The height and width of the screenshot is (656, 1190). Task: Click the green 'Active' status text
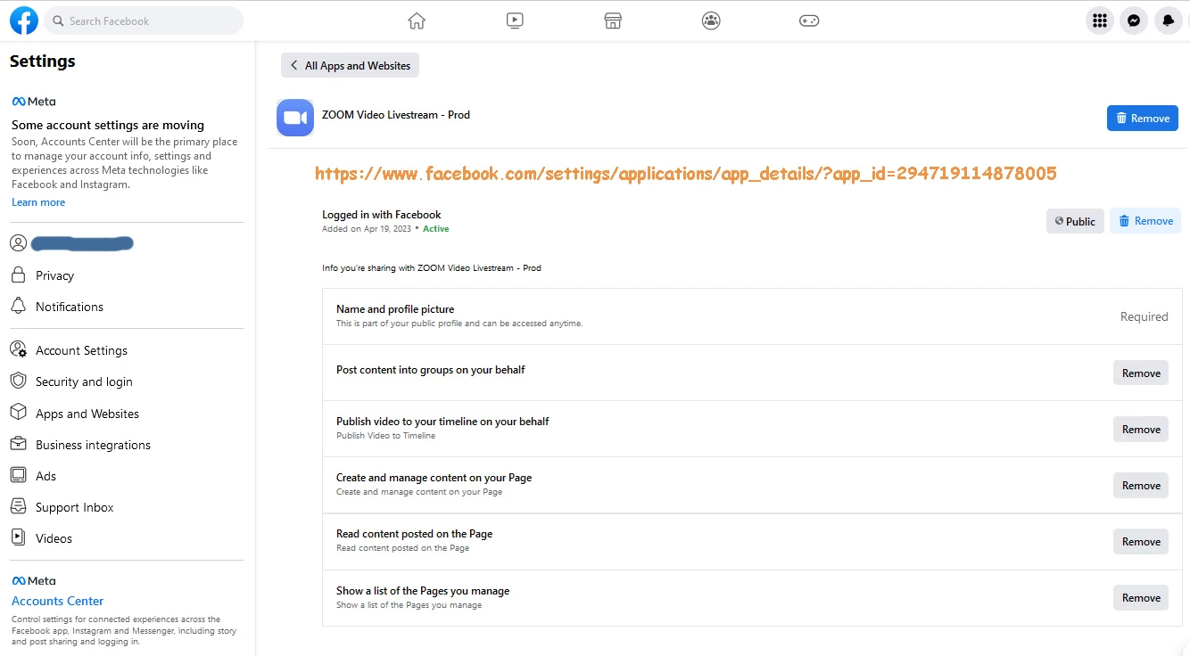point(436,229)
